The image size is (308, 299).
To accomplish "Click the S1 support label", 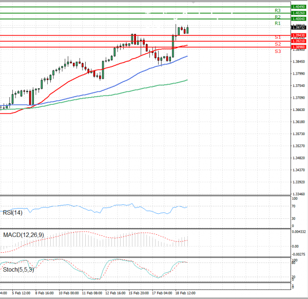I will point(278,37).
